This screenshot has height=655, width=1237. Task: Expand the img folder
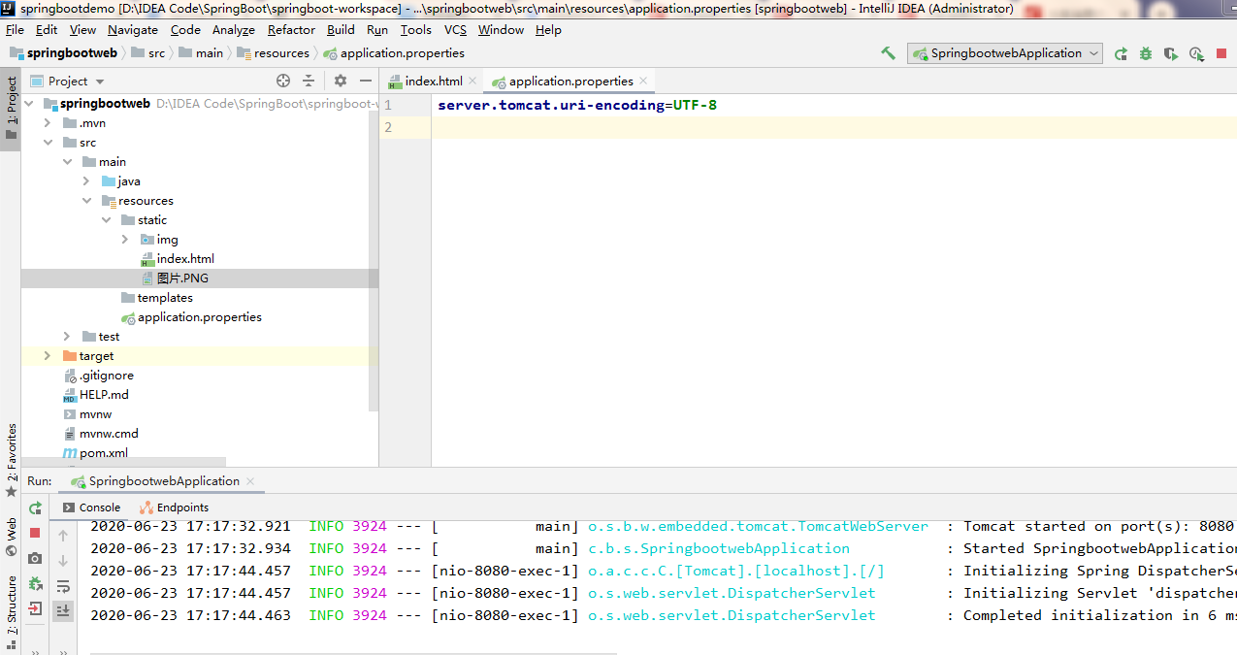125,240
